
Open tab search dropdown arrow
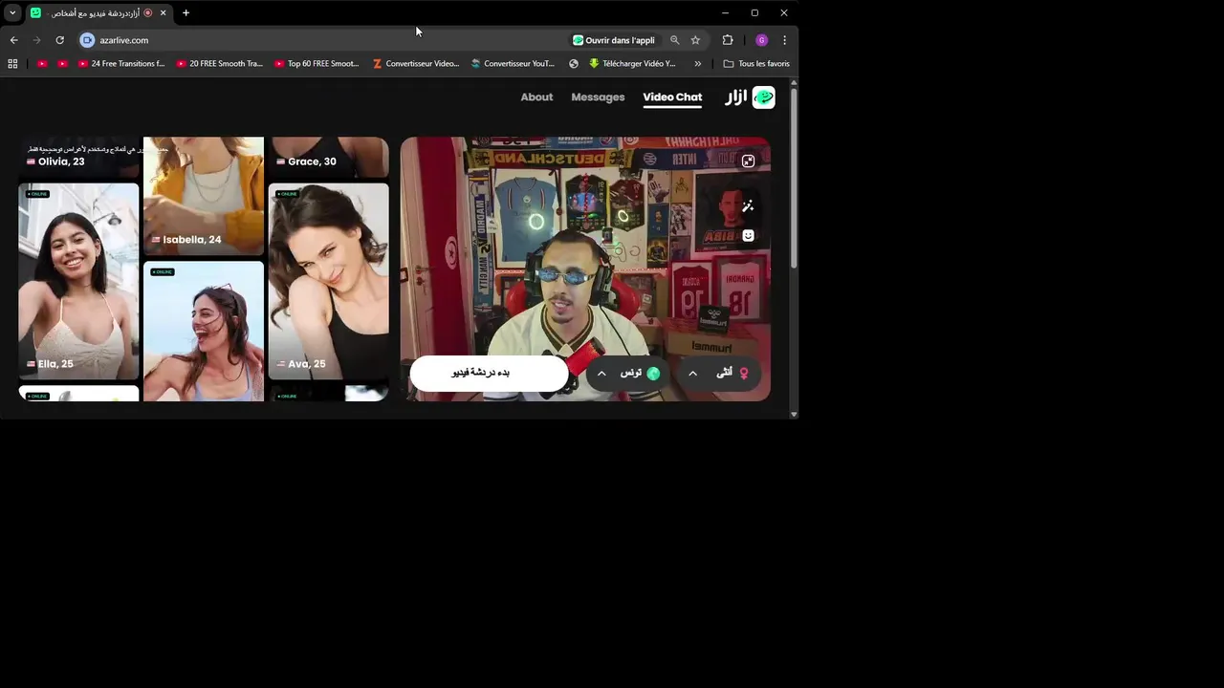(x=12, y=12)
